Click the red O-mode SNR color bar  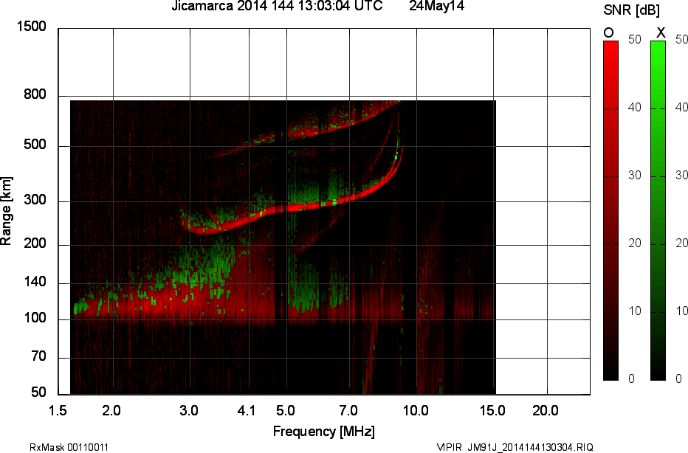click(x=610, y=210)
